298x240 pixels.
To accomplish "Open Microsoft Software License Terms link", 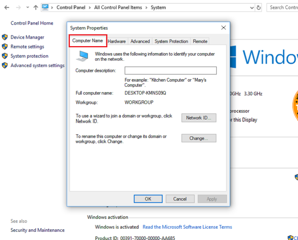I will 187,227.
